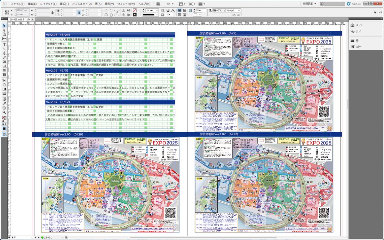The image size is (384, 240).
Task: Click the CS Live button
Action: [x=354, y=4]
